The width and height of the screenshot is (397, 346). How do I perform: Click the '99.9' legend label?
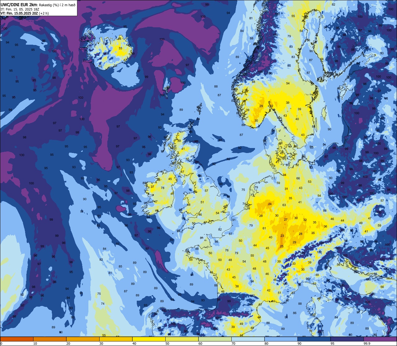(367, 344)
